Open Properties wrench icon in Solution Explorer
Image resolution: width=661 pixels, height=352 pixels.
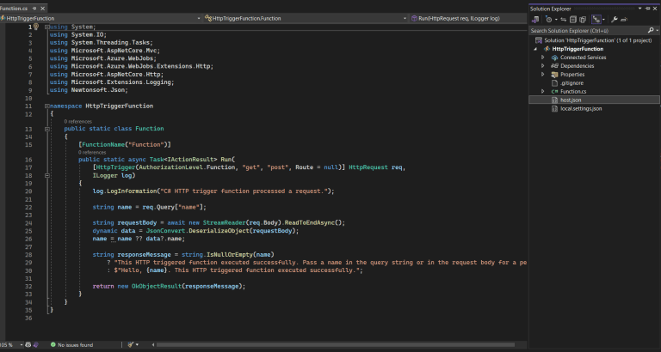pyautogui.click(x=615, y=20)
